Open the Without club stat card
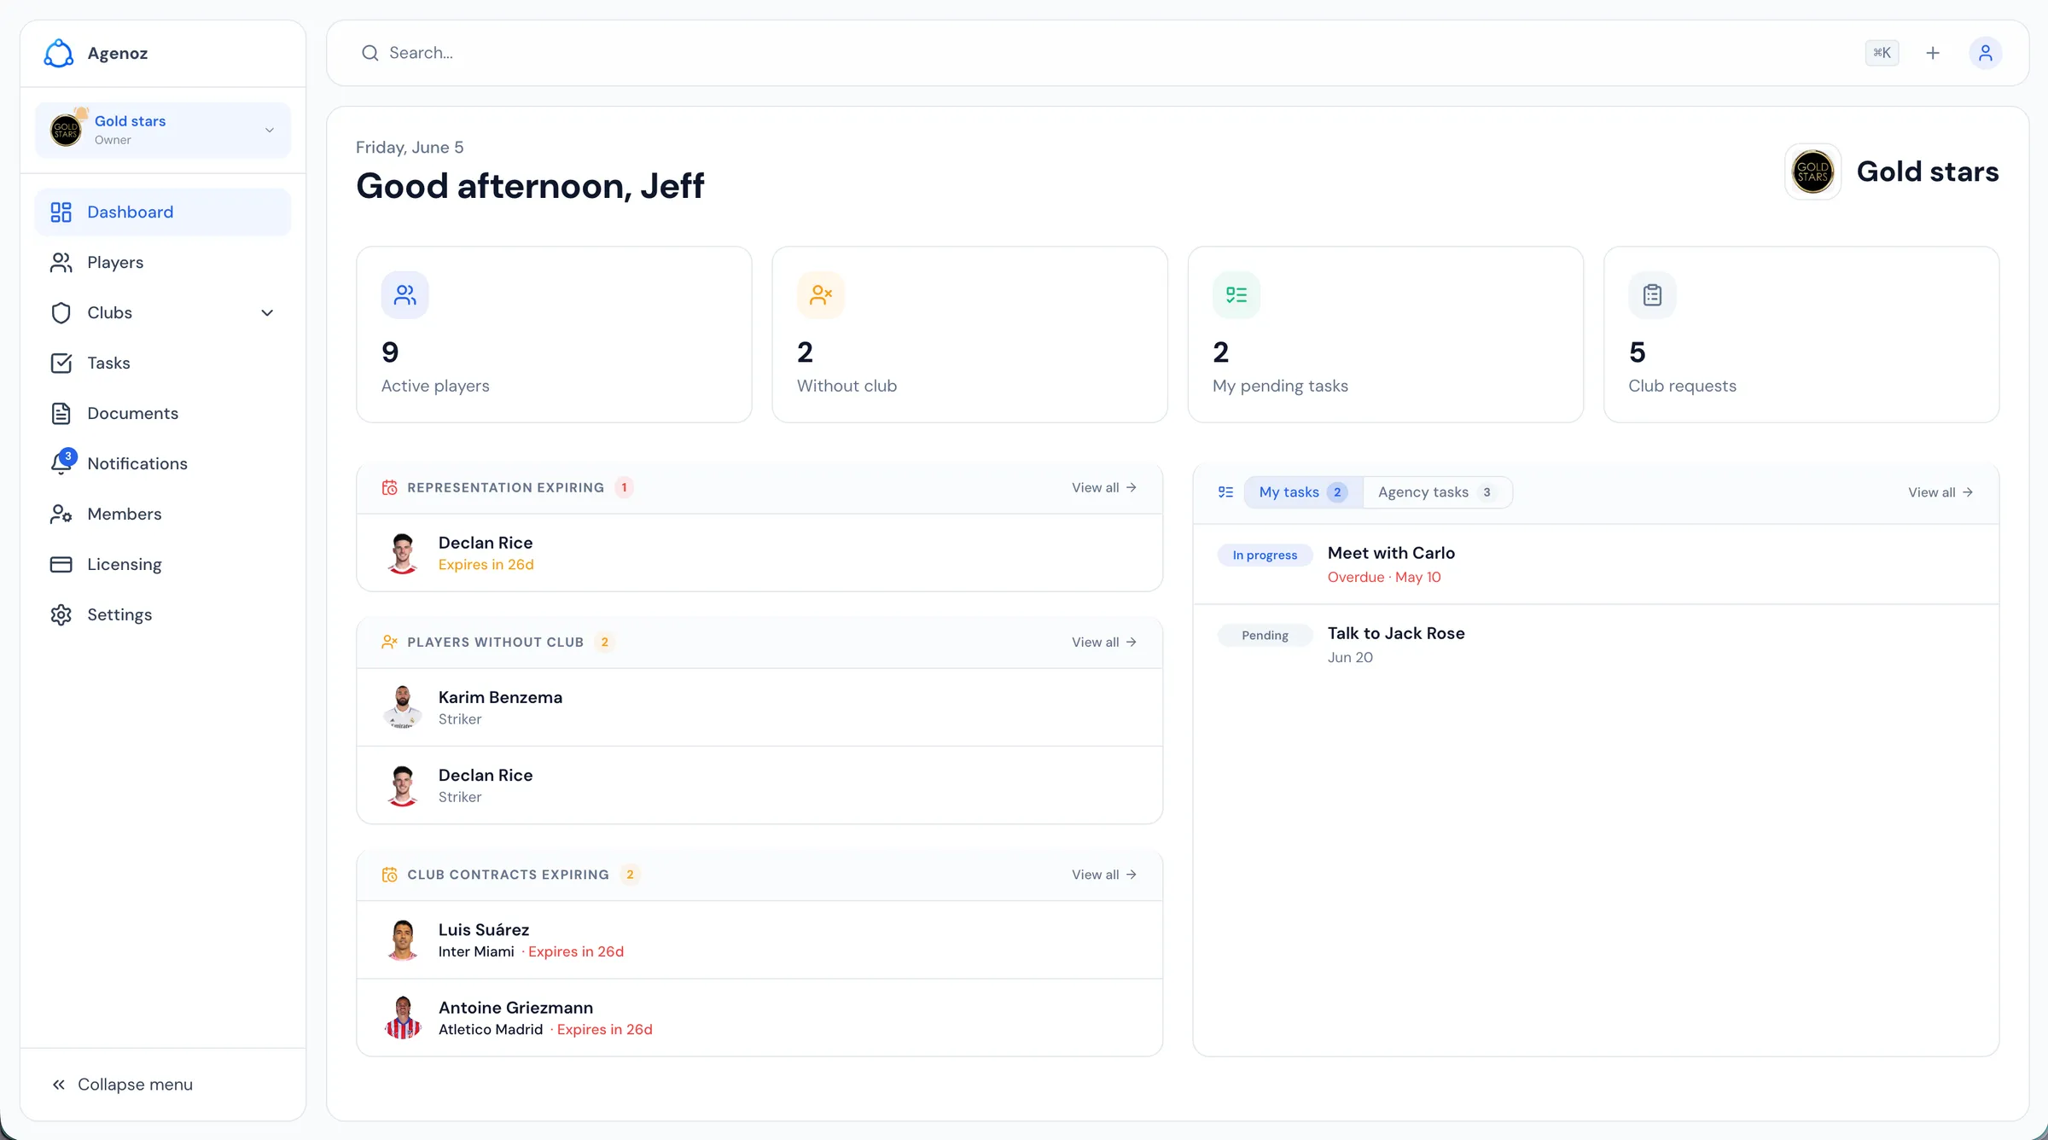 pyautogui.click(x=969, y=334)
